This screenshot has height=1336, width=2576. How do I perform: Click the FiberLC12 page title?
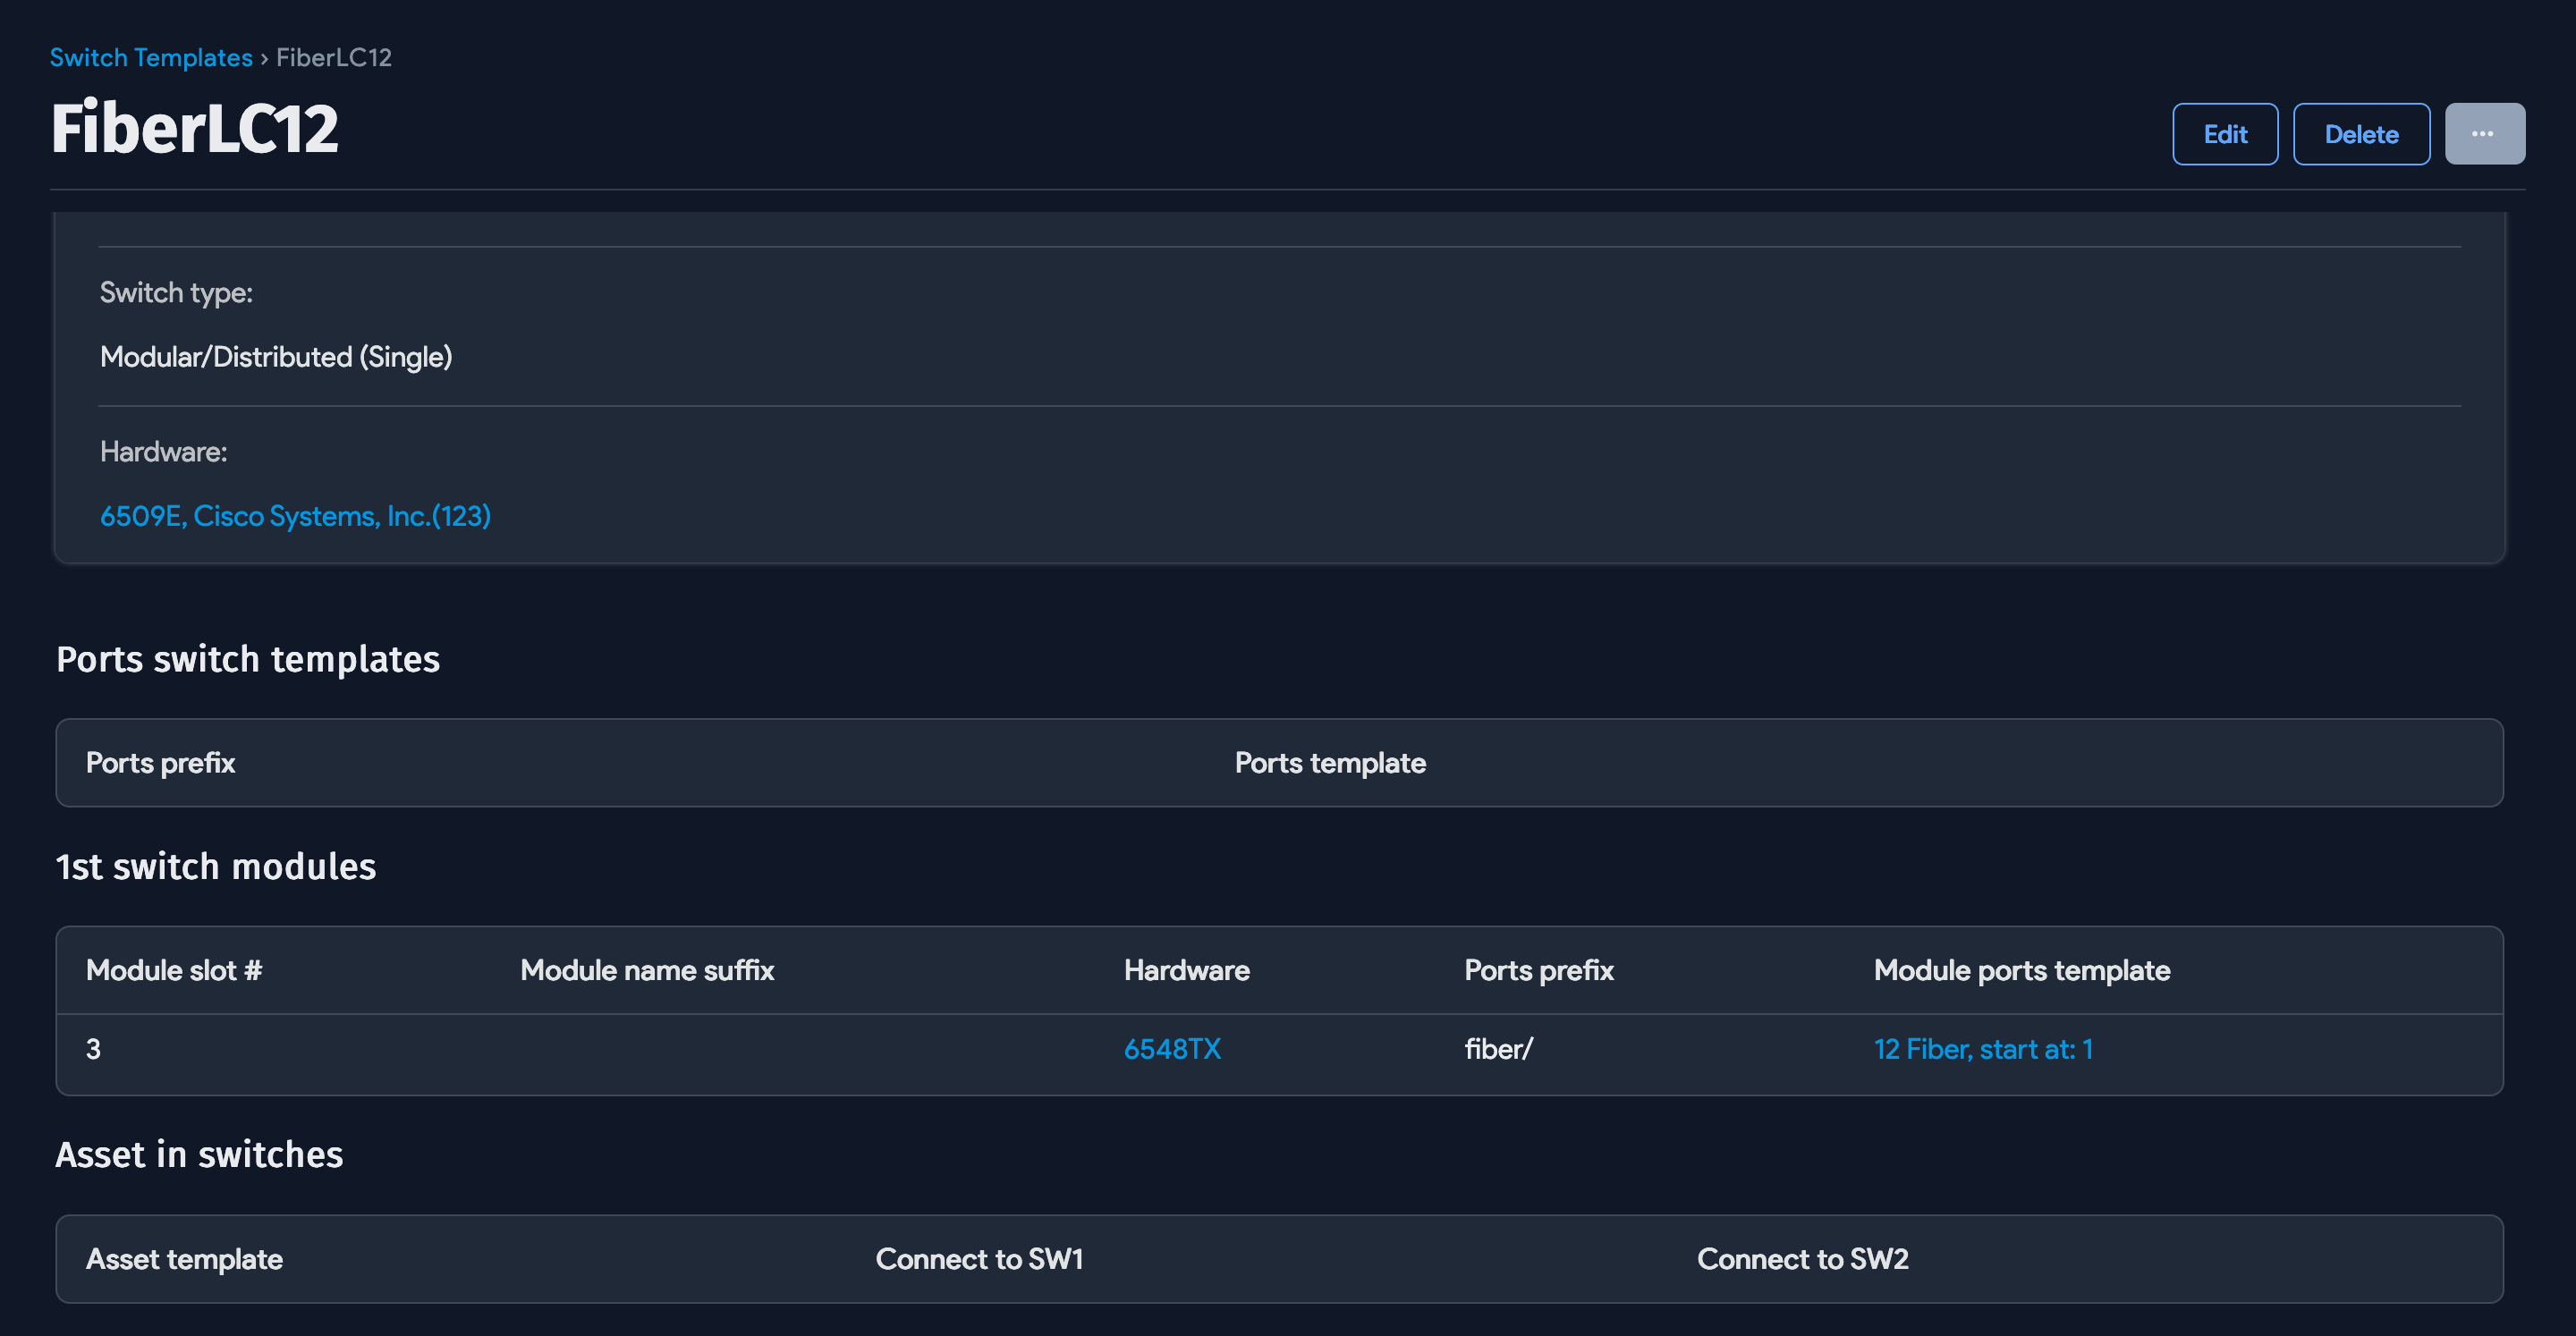195,129
